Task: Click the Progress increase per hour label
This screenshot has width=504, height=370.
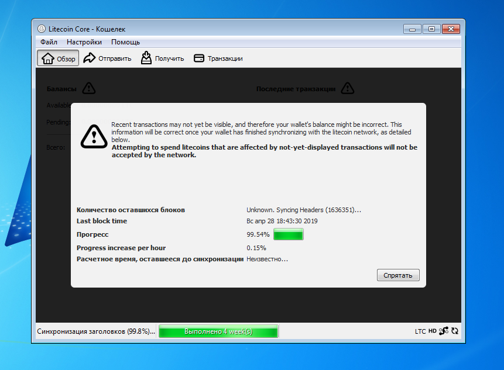Action: (x=121, y=248)
